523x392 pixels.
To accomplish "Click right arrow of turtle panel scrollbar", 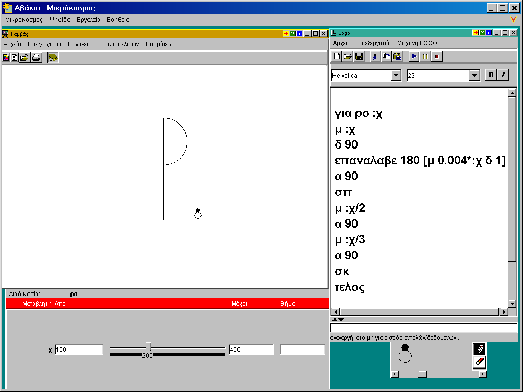I will click(482, 374).
